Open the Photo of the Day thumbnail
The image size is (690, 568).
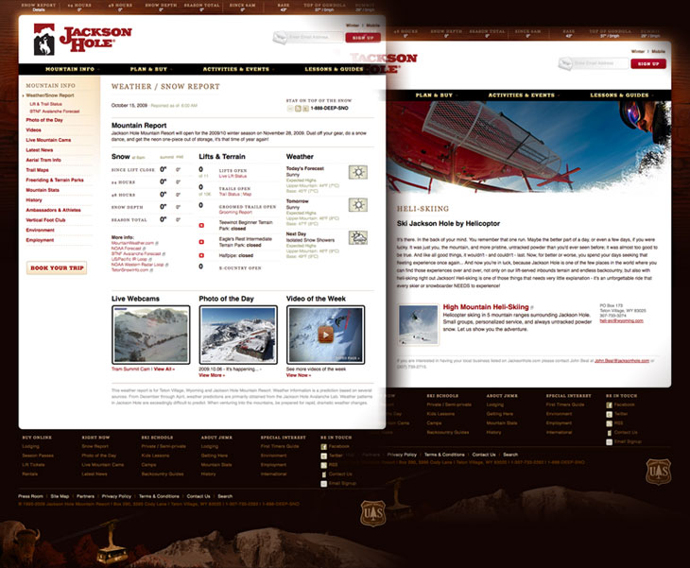click(238, 335)
